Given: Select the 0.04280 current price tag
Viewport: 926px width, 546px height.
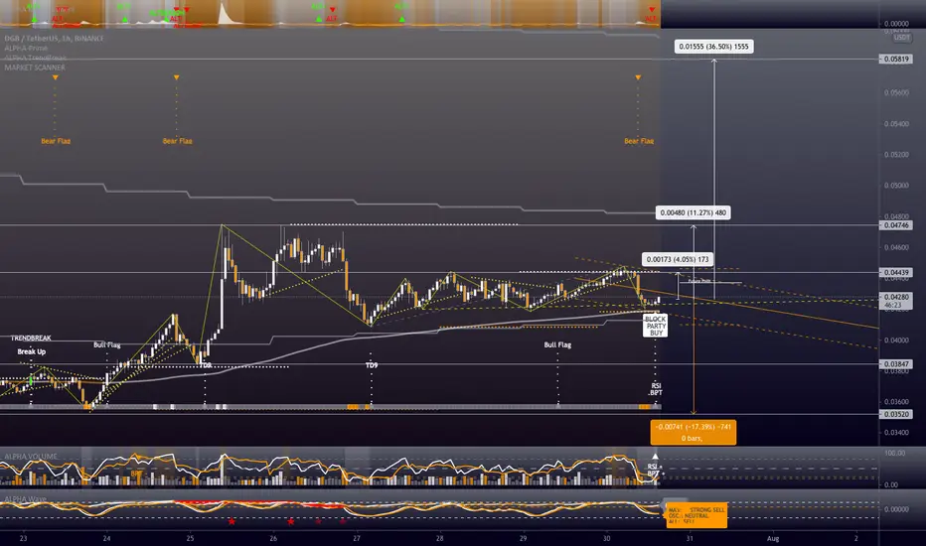Looking at the screenshot, I should [896, 297].
